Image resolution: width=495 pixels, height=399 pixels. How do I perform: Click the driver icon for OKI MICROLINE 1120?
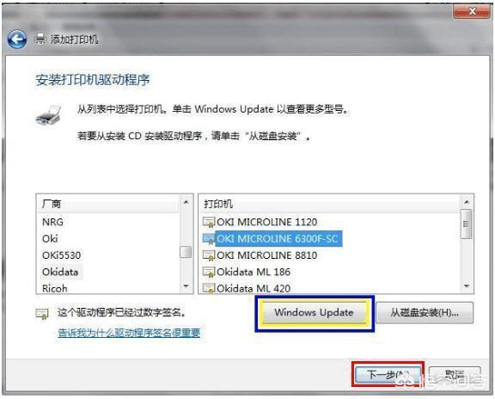click(x=209, y=222)
